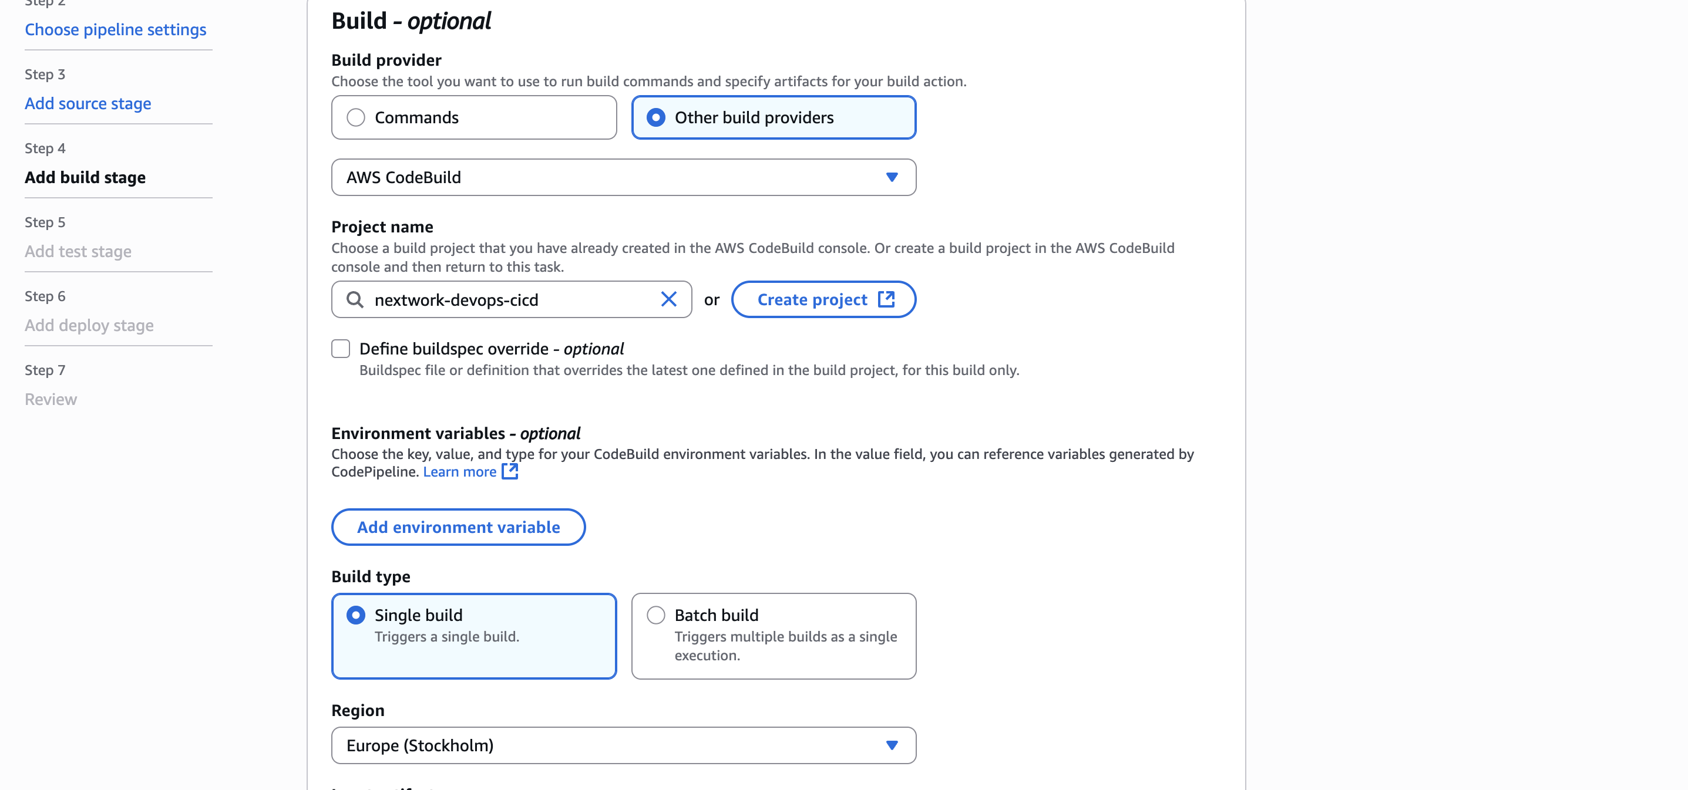The image size is (1688, 790).
Task: Expand the Europe (Stockholm) region dropdown
Action: [x=623, y=745]
